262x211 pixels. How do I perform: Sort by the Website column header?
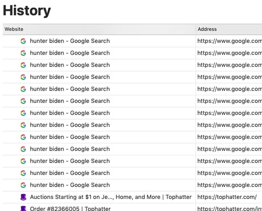(14, 29)
